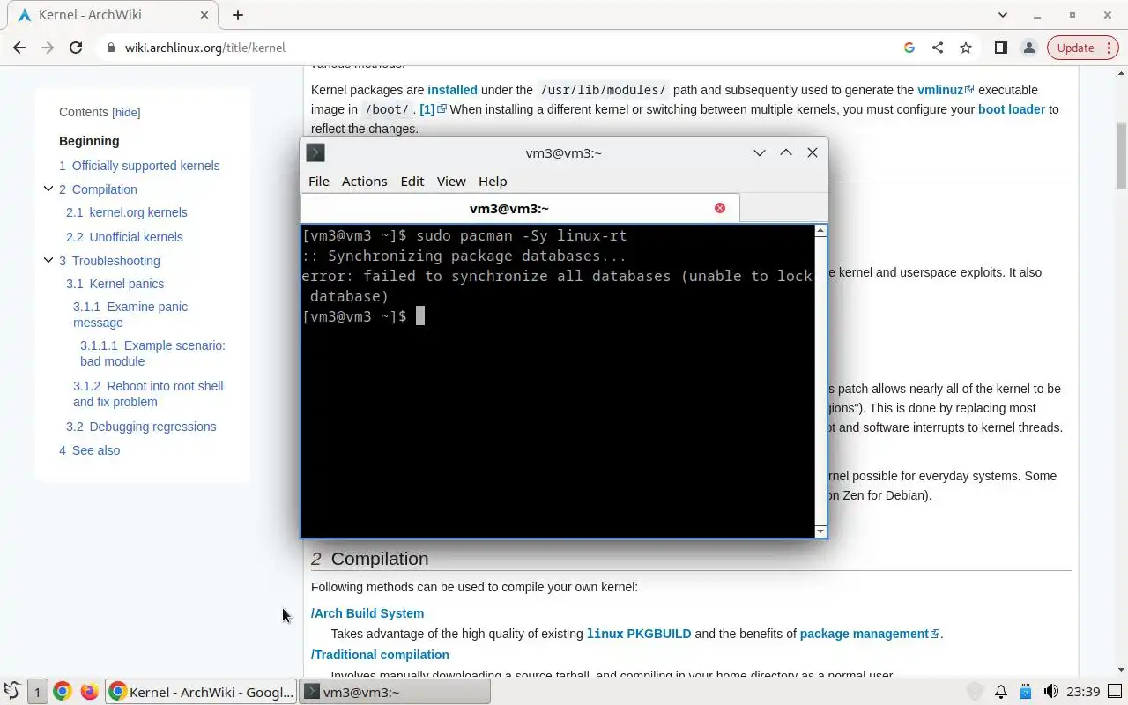Open 2.1 kernel.org kernels entry
1128x705 pixels.
[x=127, y=212]
